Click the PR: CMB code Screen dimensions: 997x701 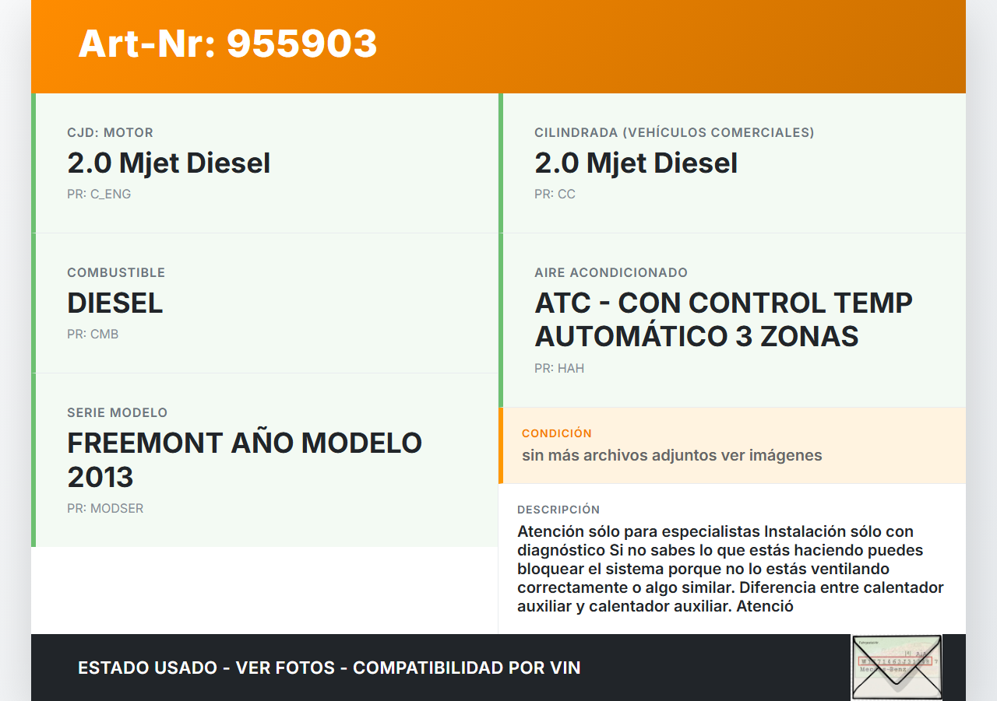(93, 335)
